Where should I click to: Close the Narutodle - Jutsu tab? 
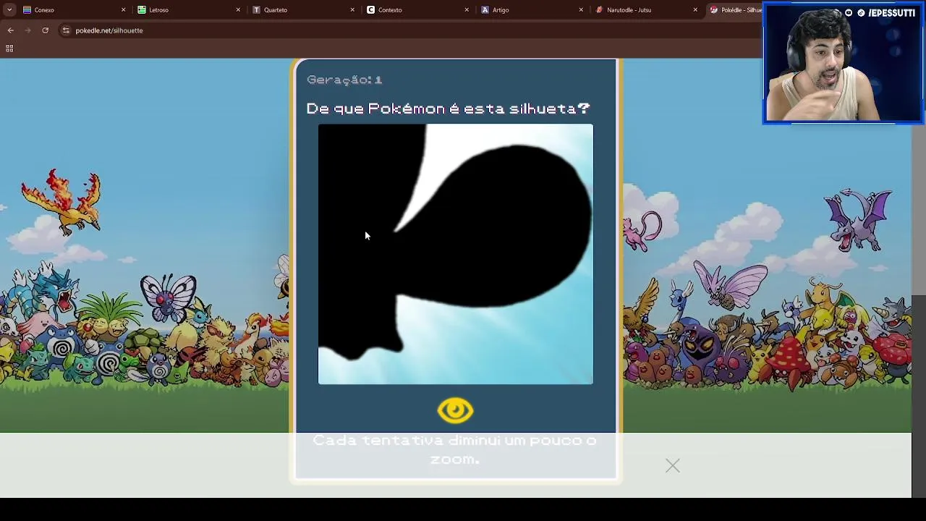[x=695, y=9]
